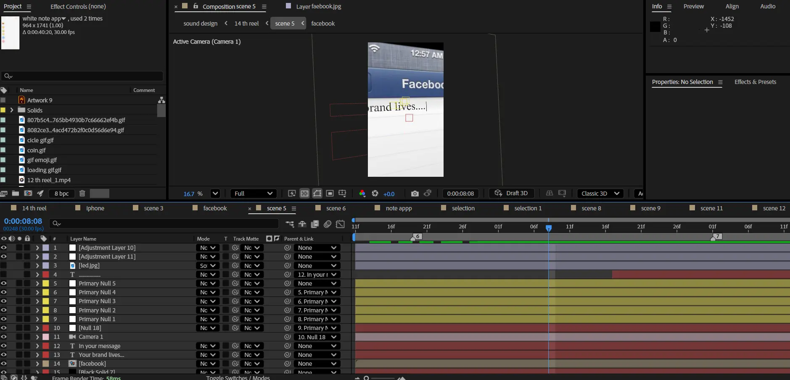Open the Full resolution dropdown

(x=254, y=194)
